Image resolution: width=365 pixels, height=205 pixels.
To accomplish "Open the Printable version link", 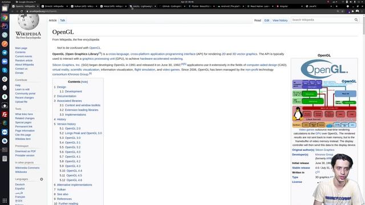I will 25,155.
